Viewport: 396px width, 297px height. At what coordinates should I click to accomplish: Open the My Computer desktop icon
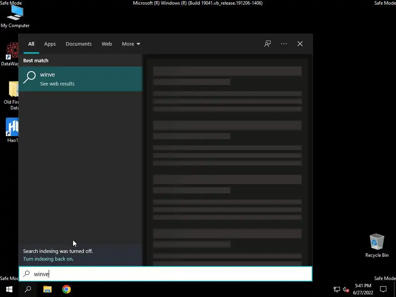(x=15, y=16)
